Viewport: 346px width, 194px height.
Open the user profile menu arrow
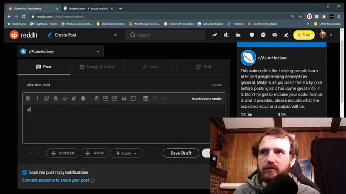coord(331,35)
